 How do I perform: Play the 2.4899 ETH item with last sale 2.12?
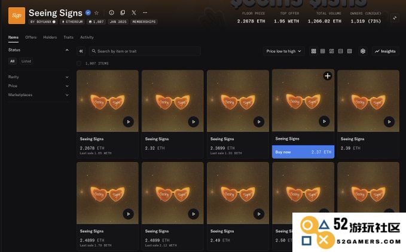193,214
